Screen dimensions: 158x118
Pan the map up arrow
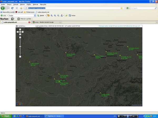pos(20,29)
